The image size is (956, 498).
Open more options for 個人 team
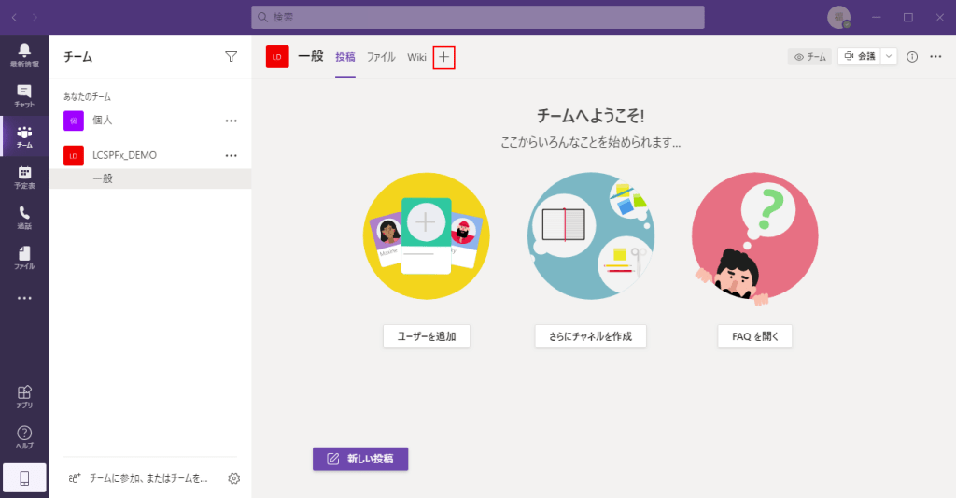(232, 121)
